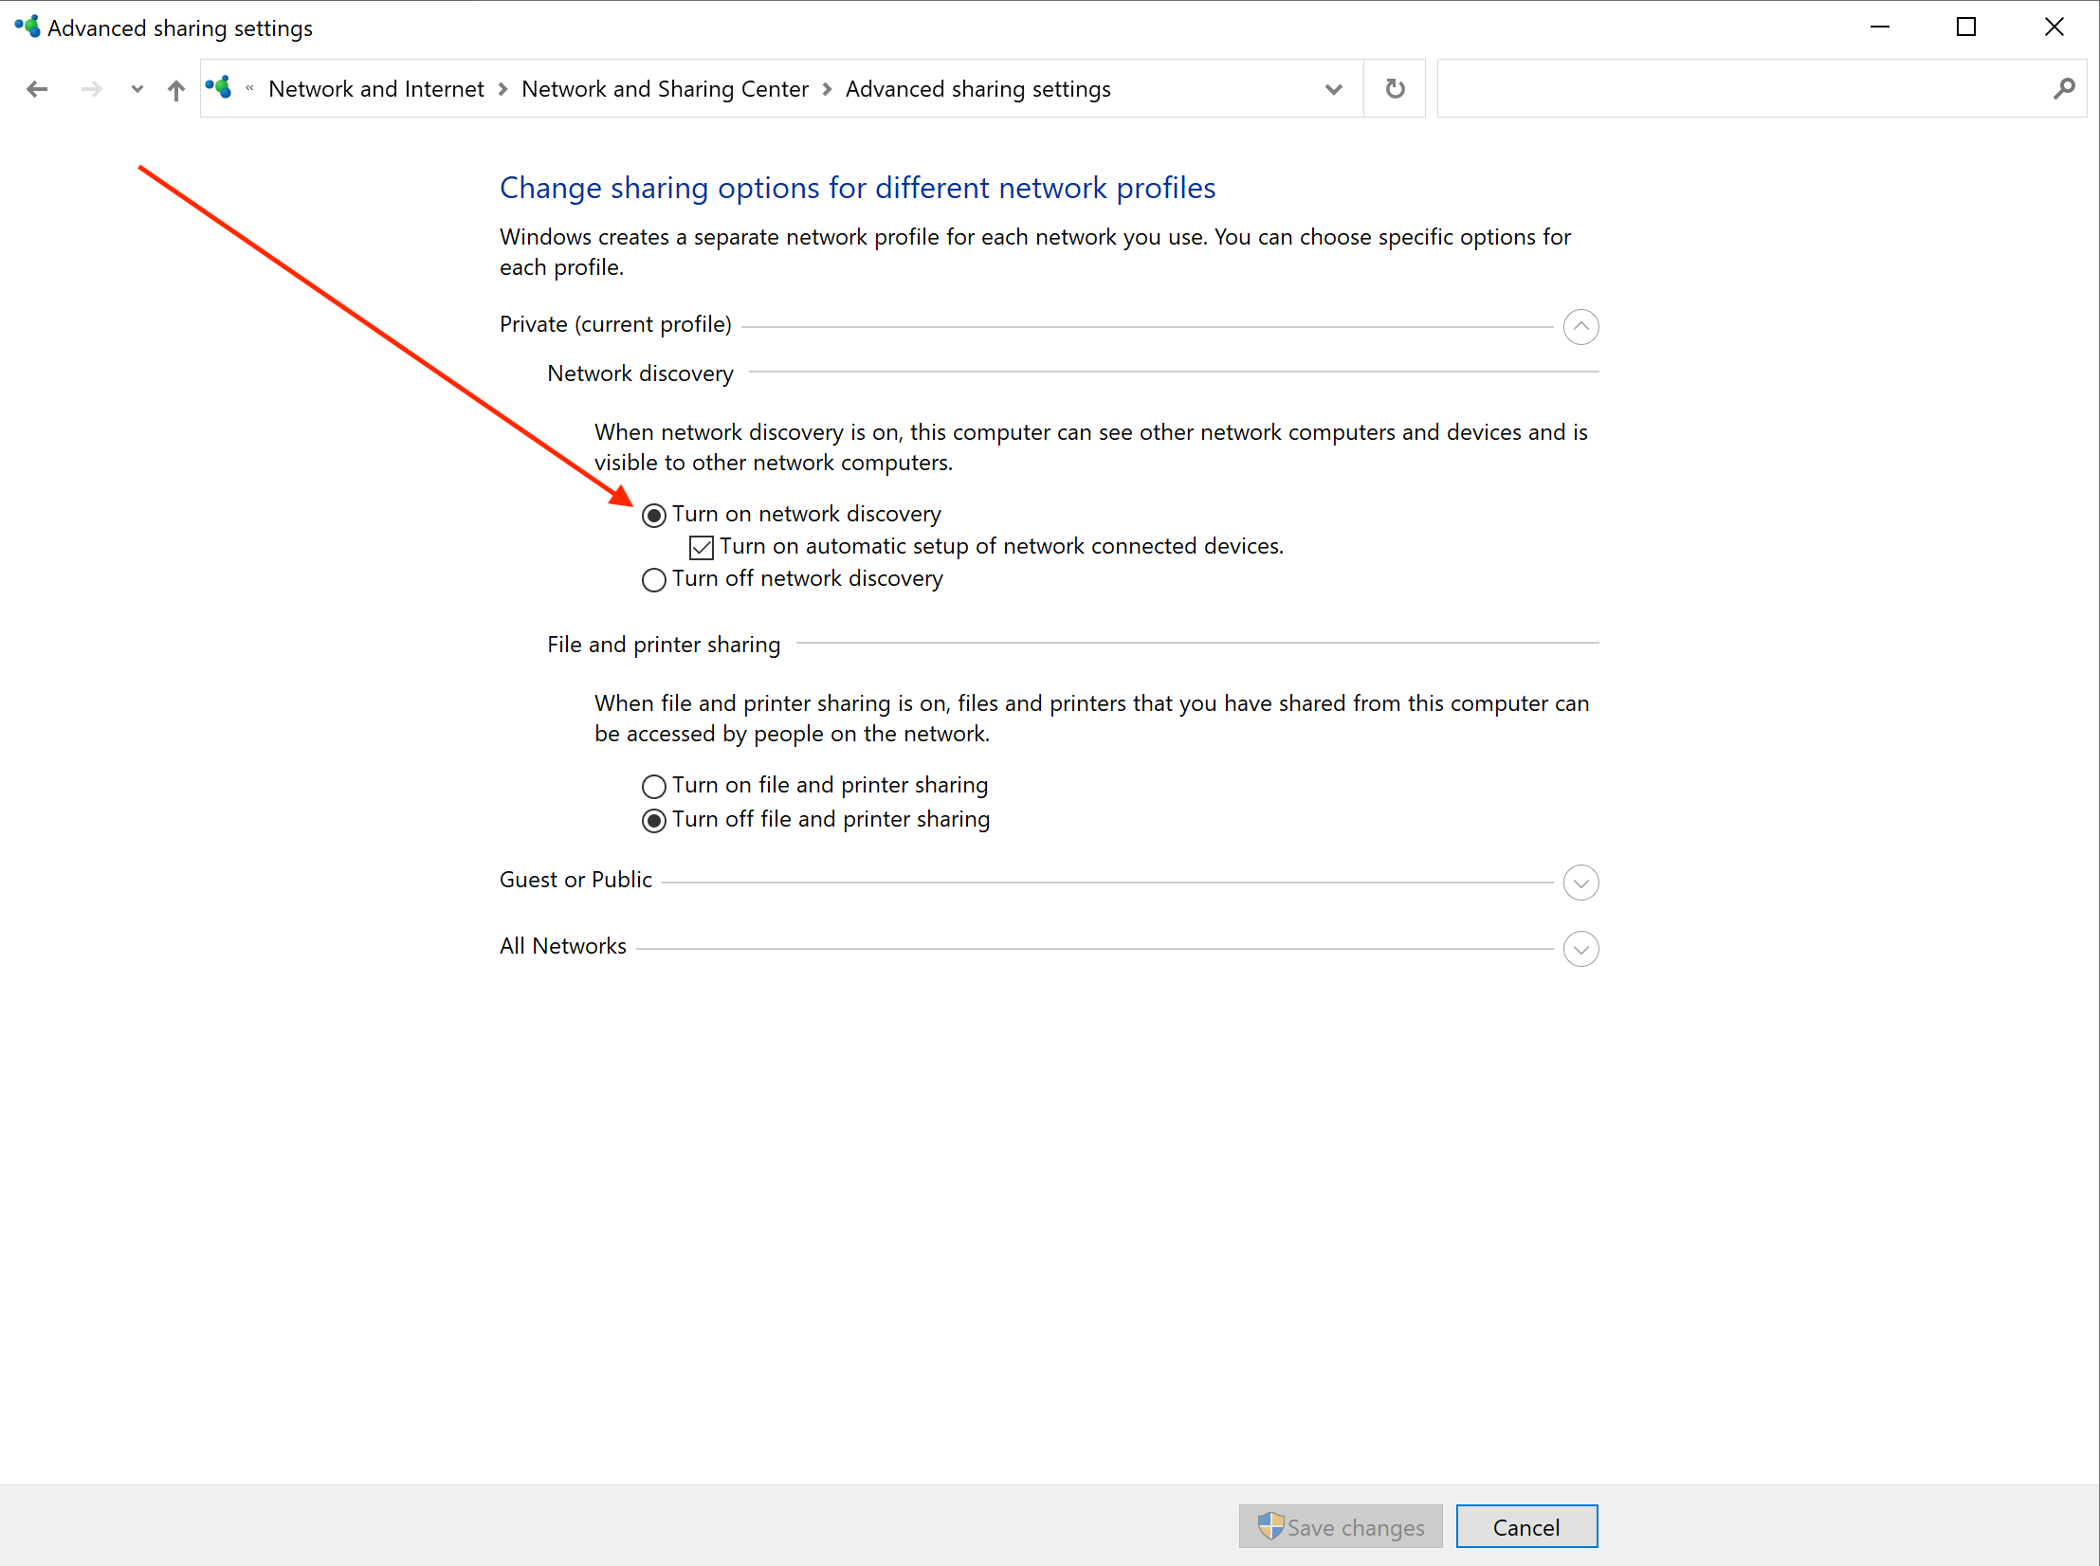This screenshot has width=2100, height=1566.
Task: Select Turn on network discovery radio
Action: click(654, 515)
